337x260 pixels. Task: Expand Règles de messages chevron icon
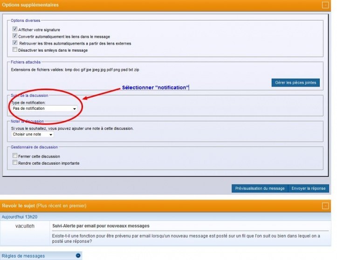[x=78, y=255]
